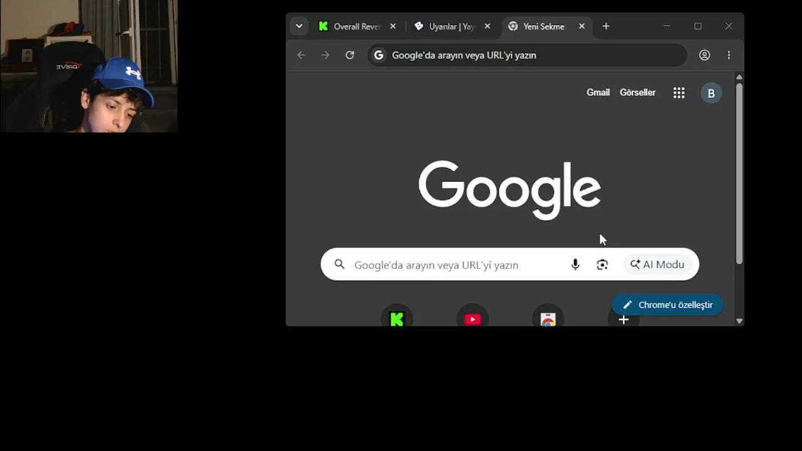The image size is (802, 451).
Task: Open the Chrome profile icon
Action: coord(705,55)
